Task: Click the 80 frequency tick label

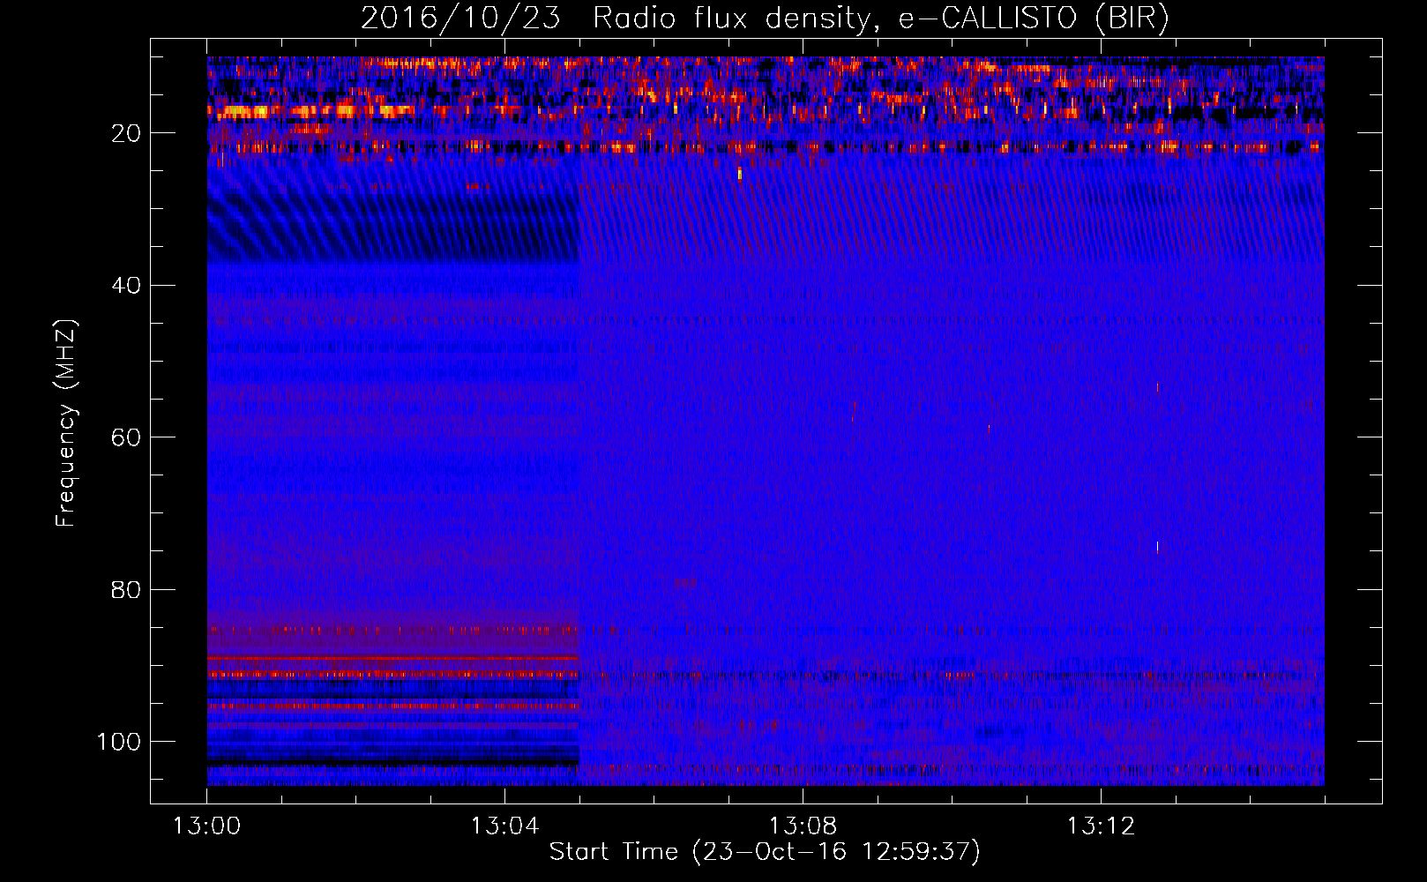Action: (x=127, y=589)
